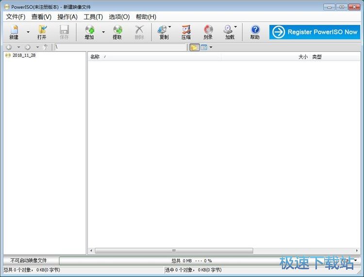The width and height of the screenshot is (364, 277).
Task: Expand the 加载 dropdown arrow
Action: 235,27
